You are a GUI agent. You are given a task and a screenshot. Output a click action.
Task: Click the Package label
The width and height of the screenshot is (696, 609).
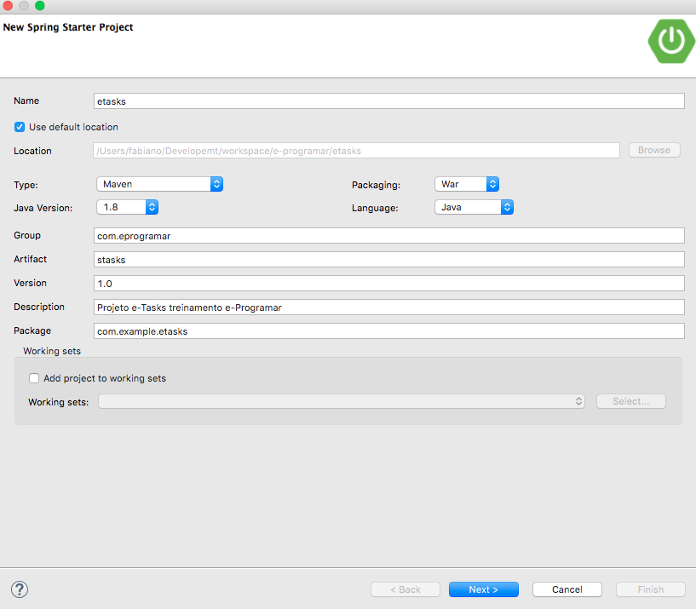[32, 330]
